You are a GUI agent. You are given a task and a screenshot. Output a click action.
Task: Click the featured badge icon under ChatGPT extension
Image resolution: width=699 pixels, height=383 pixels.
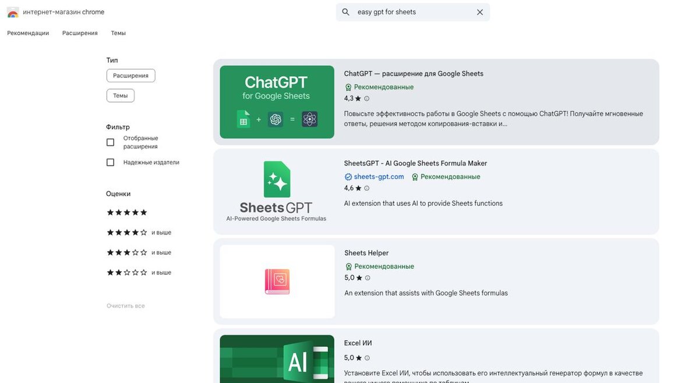coord(348,87)
